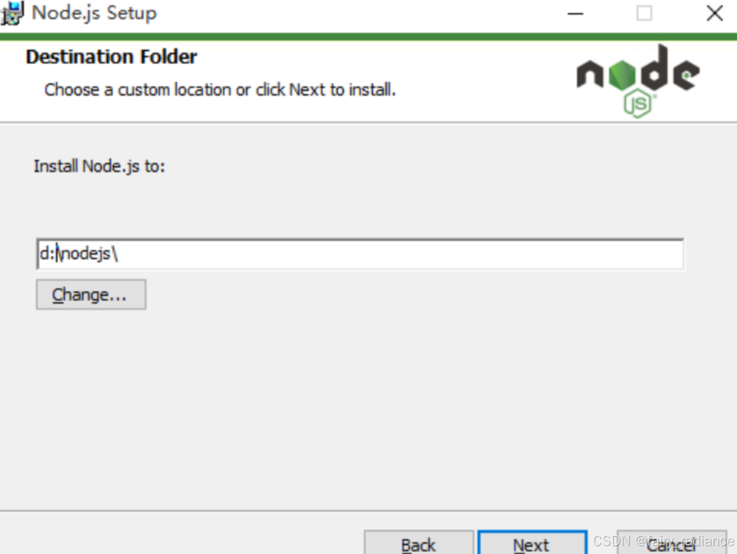Click the Node.js logo image
This screenshot has height=554, width=737.
click(638, 81)
